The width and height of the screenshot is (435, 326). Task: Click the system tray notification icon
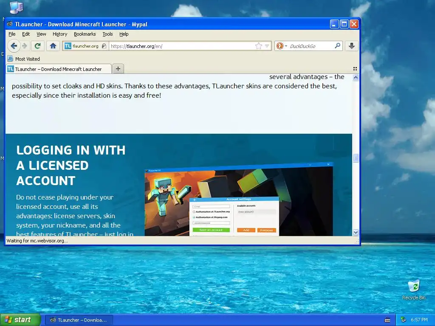point(403,320)
